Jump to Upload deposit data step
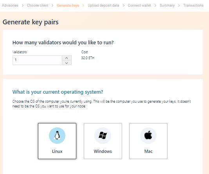 coord(103,5)
